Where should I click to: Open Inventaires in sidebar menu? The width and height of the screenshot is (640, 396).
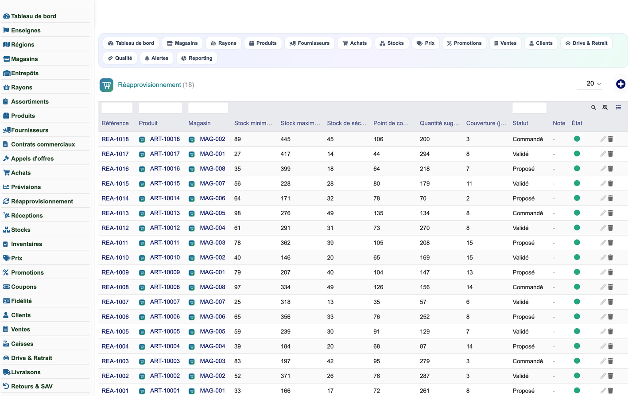[x=27, y=244]
